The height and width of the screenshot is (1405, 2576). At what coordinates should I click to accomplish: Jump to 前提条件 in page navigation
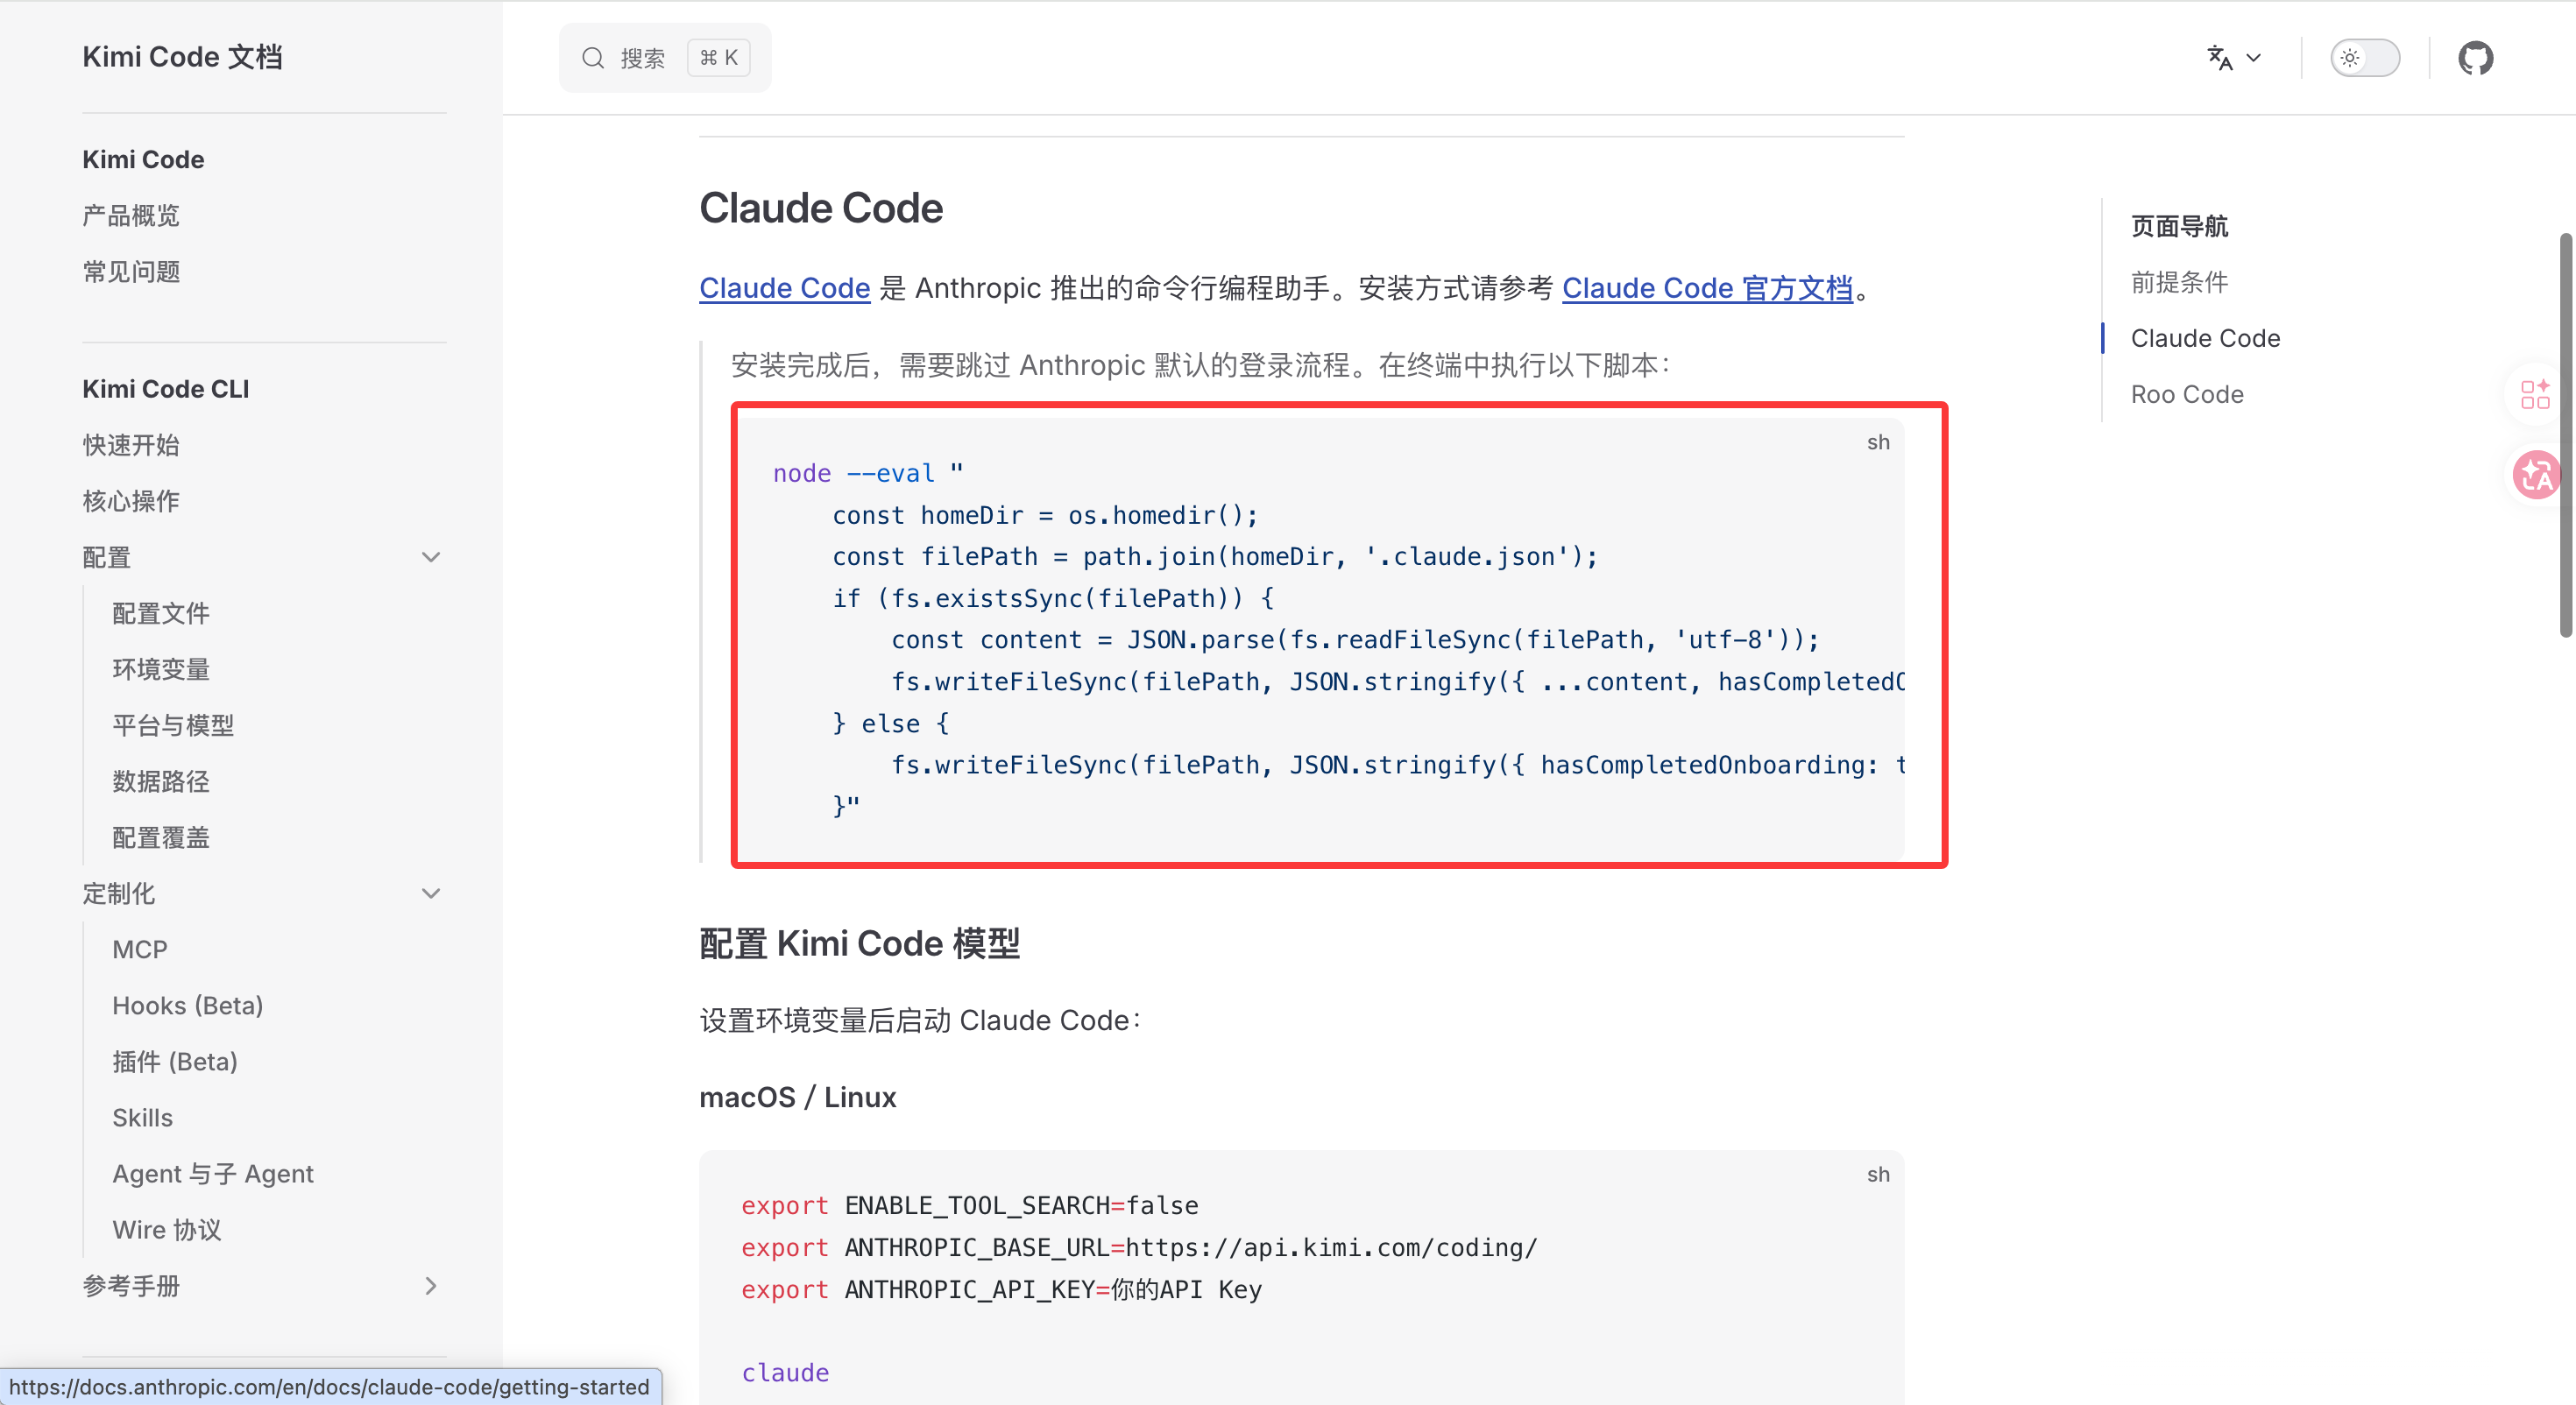(2179, 282)
